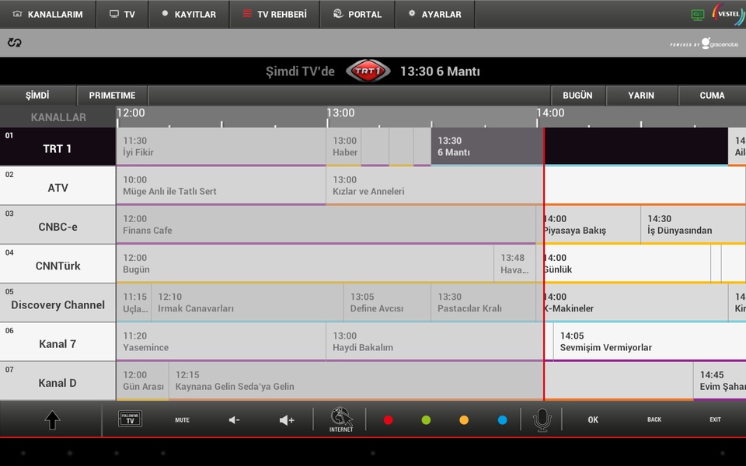This screenshot has width=746, height=466.
Task: Select the CNNTürk channel row
Action: 58,263
